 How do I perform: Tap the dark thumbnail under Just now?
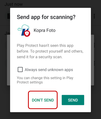coord(9,16)
